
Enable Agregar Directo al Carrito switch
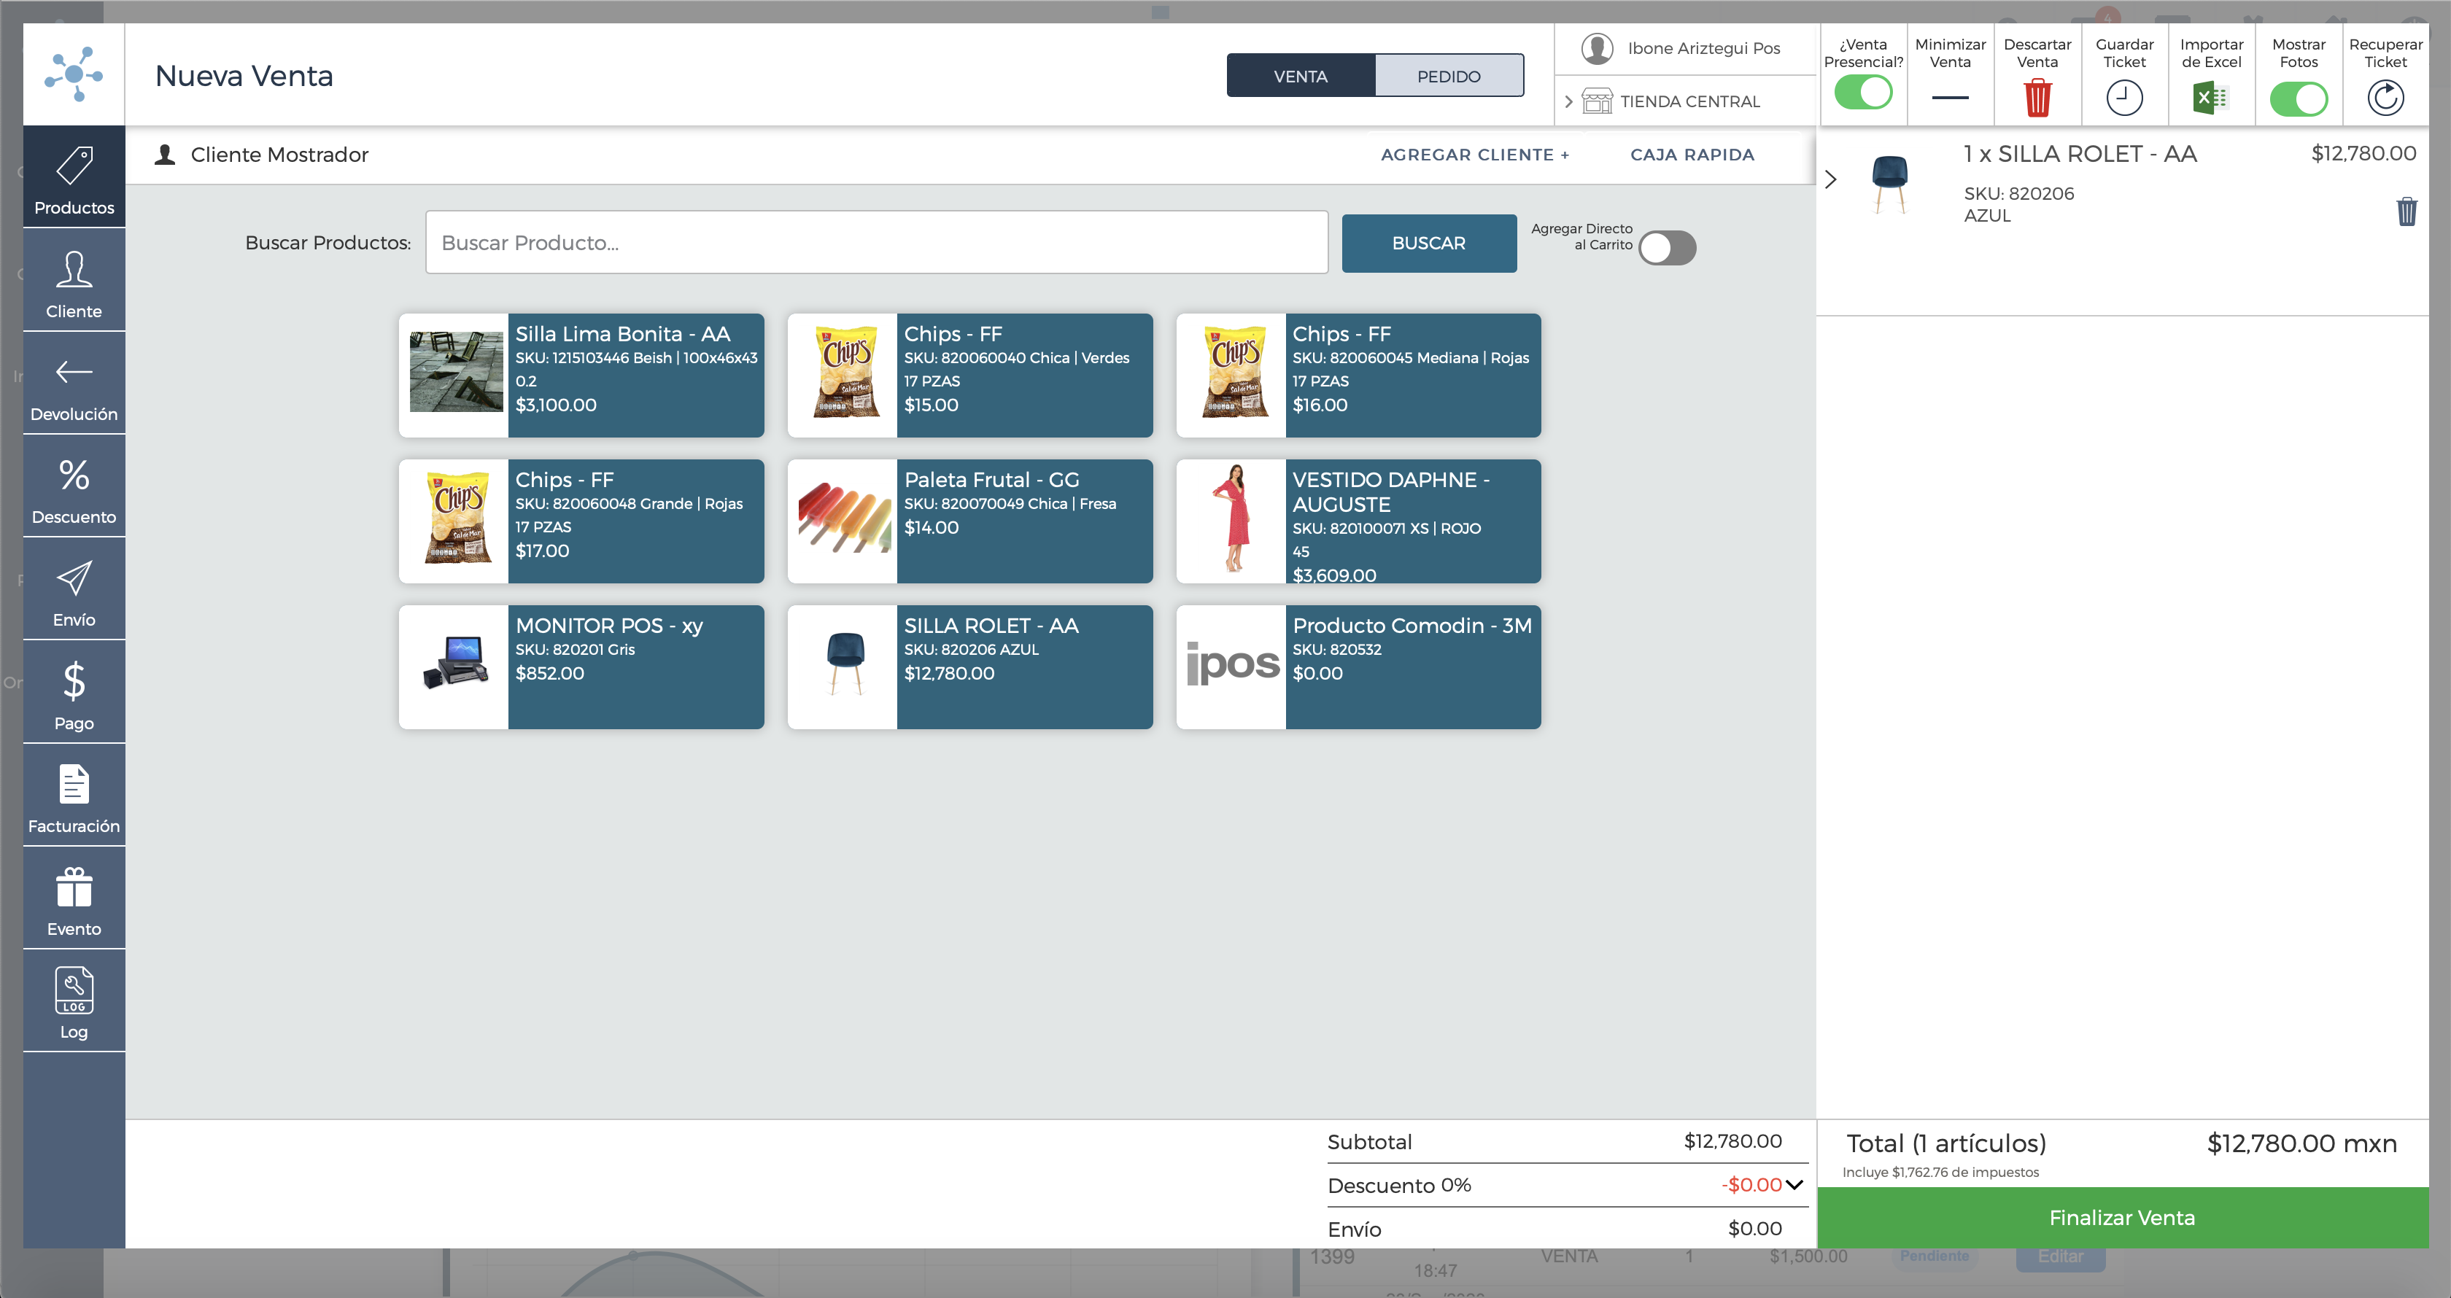click(1667, 248)
